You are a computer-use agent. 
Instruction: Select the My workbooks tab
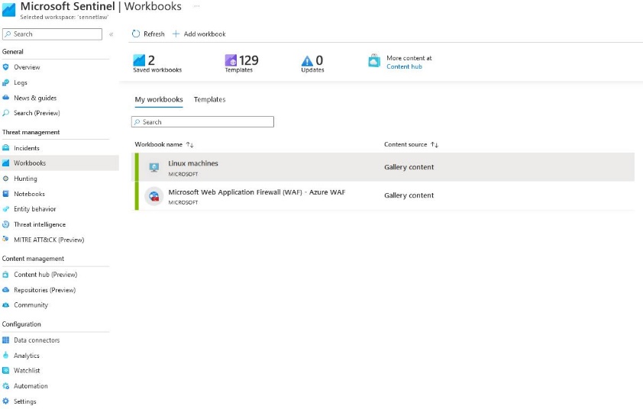[159, 99]
